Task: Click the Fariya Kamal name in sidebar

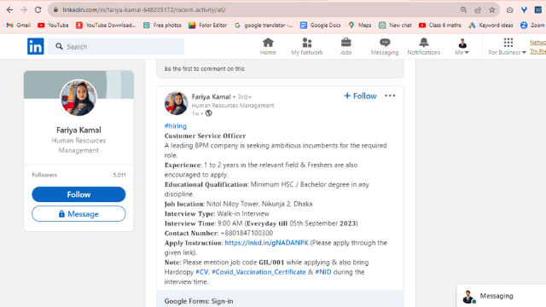Action: (78, 130)
